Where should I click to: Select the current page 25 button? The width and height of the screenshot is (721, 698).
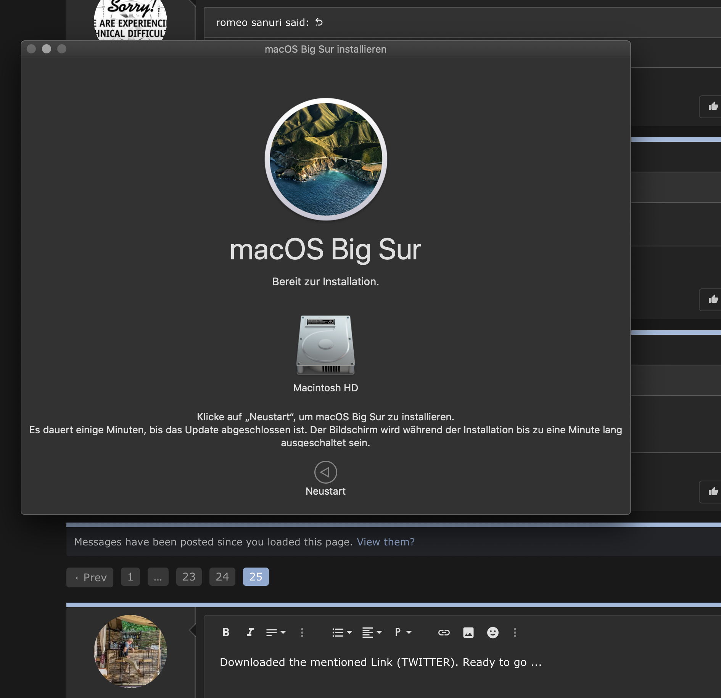(x=256, y=577)
